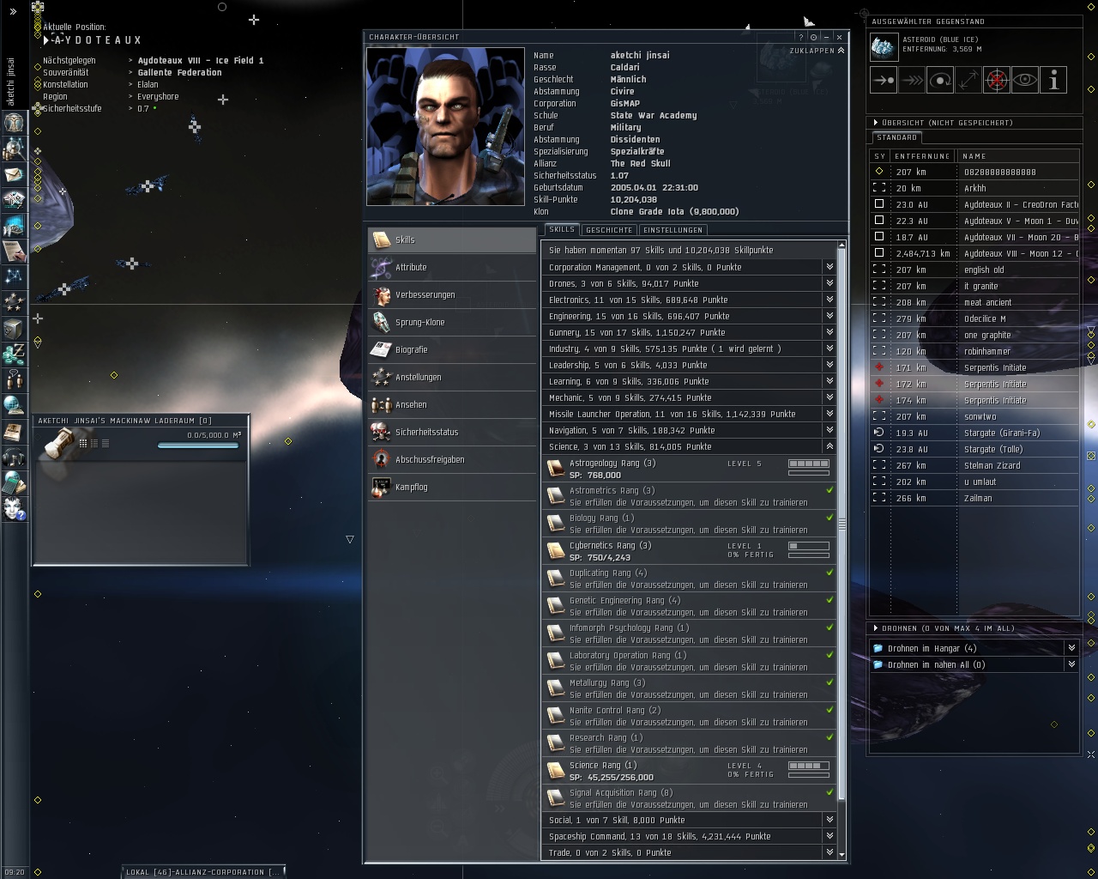This screenshot has height=879, width=1098.
Task: Open the Ansehen section
Action: [x=452, y=404]
